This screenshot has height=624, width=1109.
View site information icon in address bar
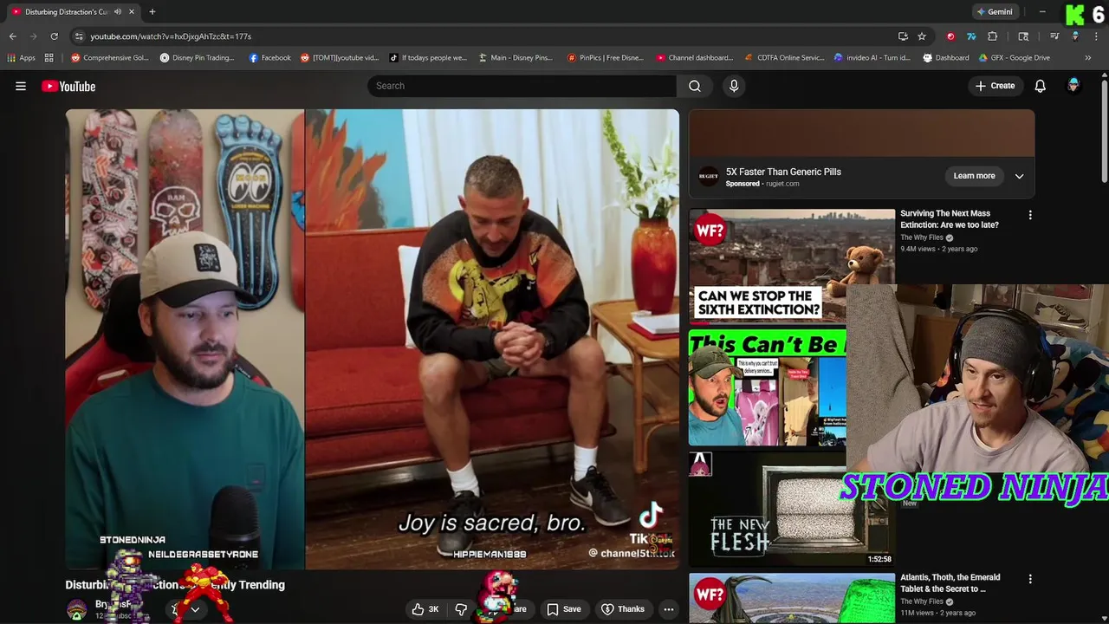(x=79, y=36)
